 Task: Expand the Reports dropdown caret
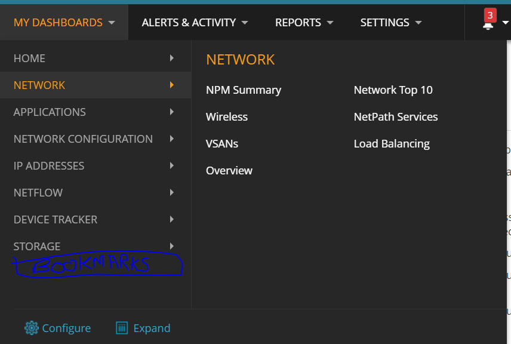[330, 23]
